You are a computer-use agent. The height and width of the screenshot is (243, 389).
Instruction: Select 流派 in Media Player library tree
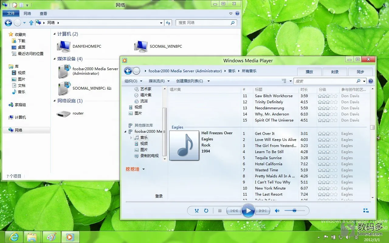(144, 101)
